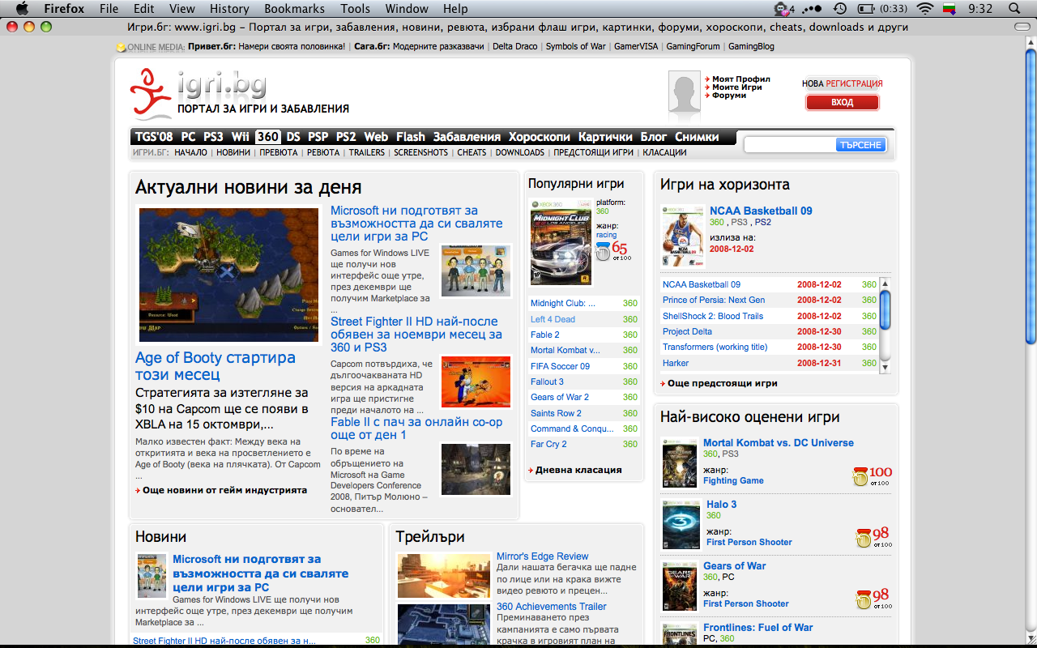The image size is (1037, 648).
Task: Click the gray user profile avatar
Action: pos(685,91)
